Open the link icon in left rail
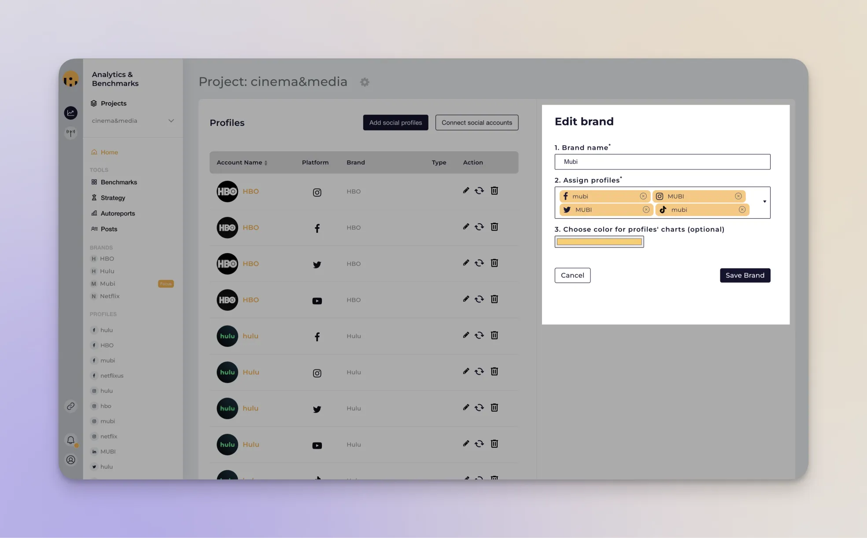 tap(70, 406)
